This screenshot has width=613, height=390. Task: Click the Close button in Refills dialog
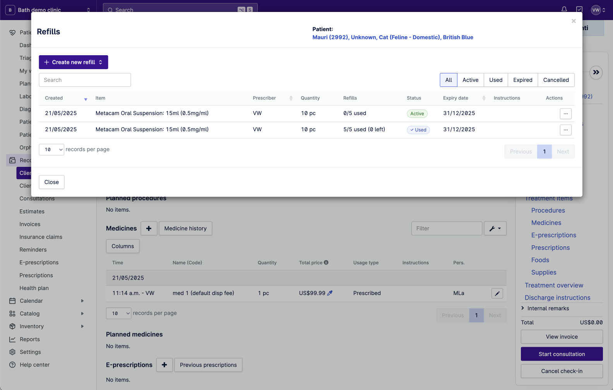[51, 182]
